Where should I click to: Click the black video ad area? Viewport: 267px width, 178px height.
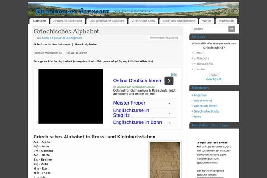(70, 96)
